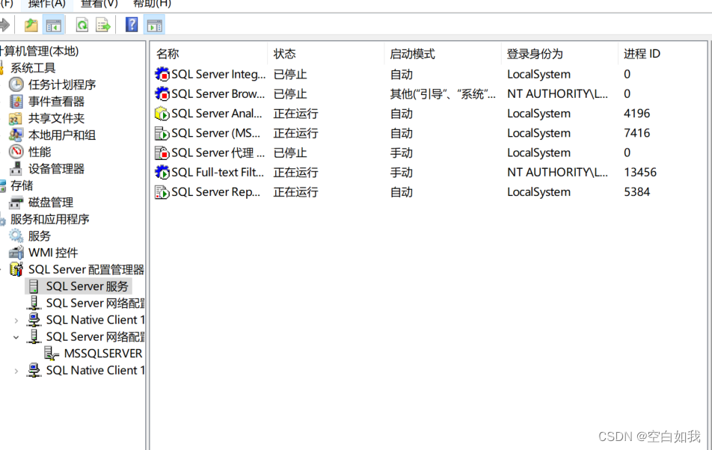Sort by the 状态 column header
Screen dimensions: 712x450
pyautogui.click(x=285, y=55)
